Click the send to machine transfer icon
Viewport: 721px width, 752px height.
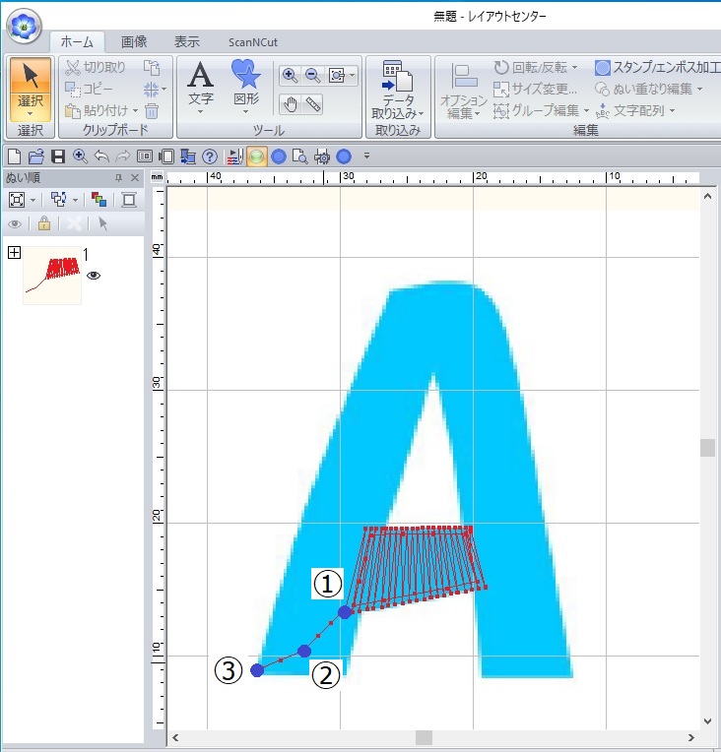pos(188,157)
